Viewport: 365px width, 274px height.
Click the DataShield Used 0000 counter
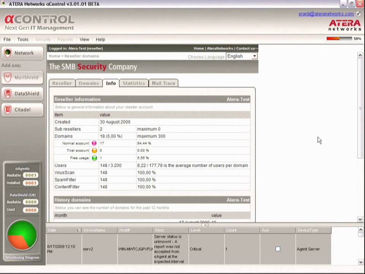pyautogui.click(x=31, y=210)
